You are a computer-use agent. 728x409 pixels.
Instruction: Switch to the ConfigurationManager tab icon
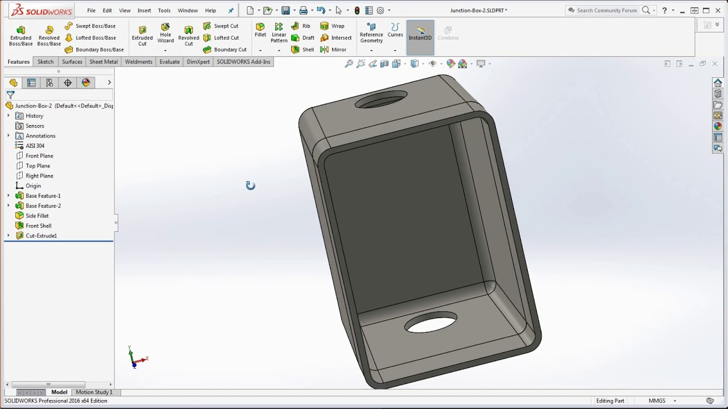(x=49, y=82)
